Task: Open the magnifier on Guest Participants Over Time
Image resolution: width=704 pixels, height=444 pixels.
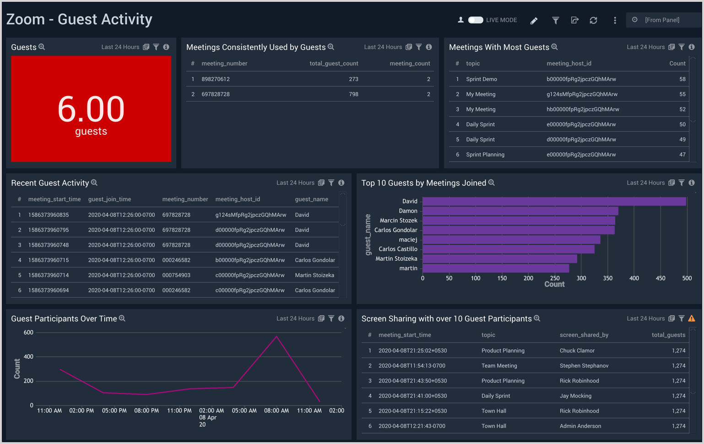Action: [121, 318]
